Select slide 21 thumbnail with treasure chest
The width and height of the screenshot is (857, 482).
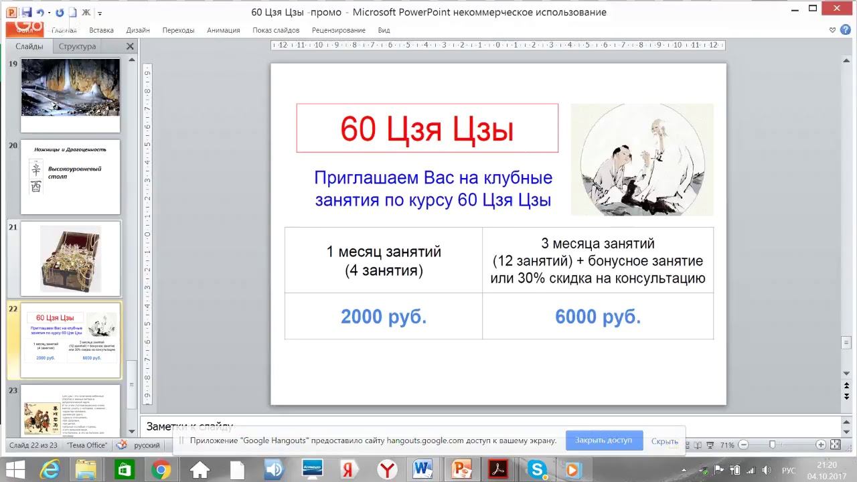tap(70, 258)
